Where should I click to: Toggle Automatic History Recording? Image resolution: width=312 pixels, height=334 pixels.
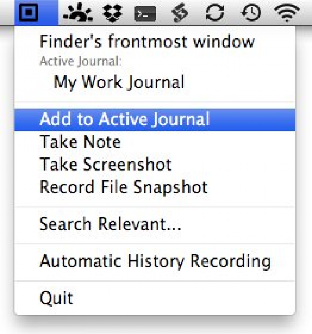click(155, 262)
